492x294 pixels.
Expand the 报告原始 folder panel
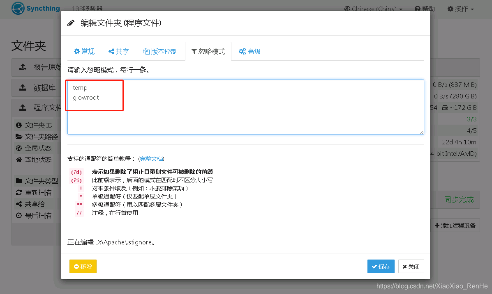36,67
